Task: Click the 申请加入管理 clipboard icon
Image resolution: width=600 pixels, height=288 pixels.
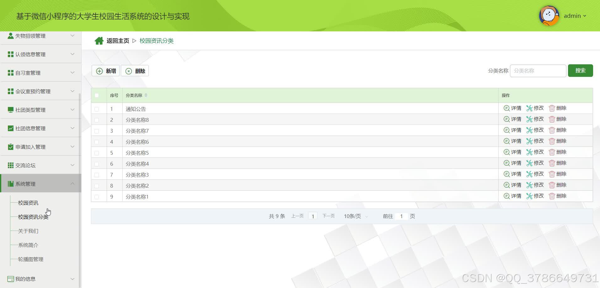Action: (x=10, y=147)
